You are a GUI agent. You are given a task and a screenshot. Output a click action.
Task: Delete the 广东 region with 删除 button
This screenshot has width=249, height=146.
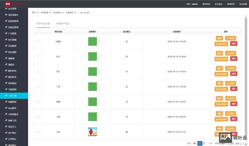tap(233, 89)
